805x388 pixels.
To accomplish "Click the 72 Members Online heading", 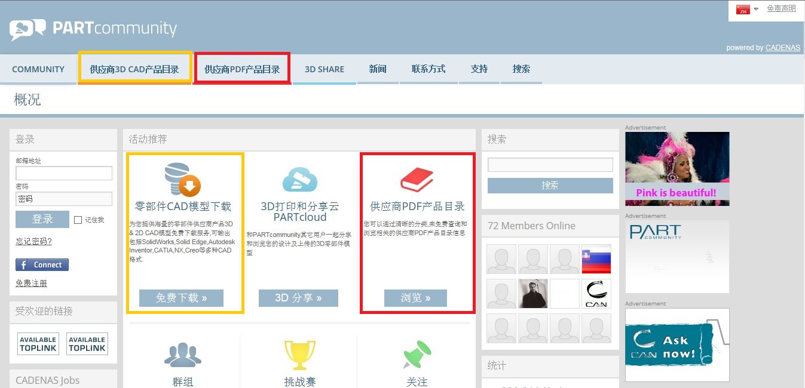I will (x=531, y=226).
